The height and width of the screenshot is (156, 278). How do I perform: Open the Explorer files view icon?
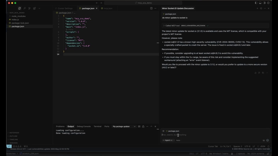click(19, 8)
